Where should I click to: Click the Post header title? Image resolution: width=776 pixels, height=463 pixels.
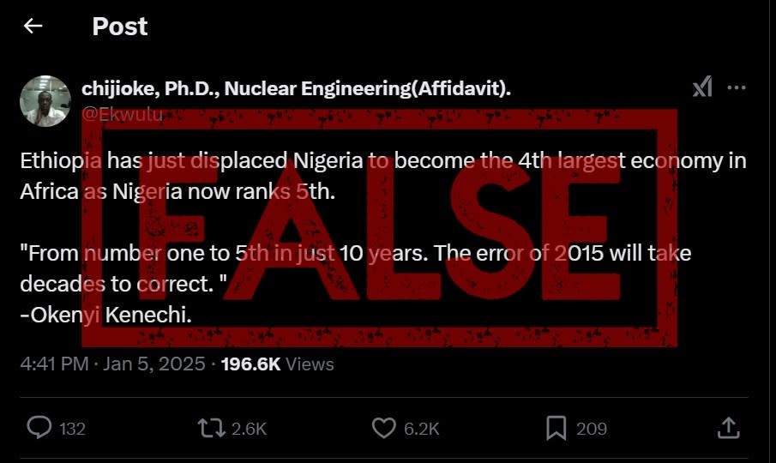tap(120, 27)
